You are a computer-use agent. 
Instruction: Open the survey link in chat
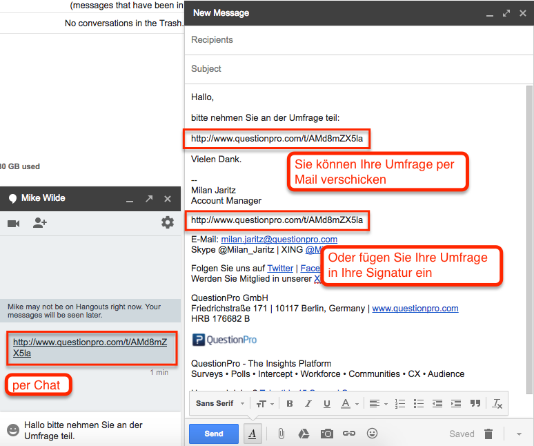[90, 347]
